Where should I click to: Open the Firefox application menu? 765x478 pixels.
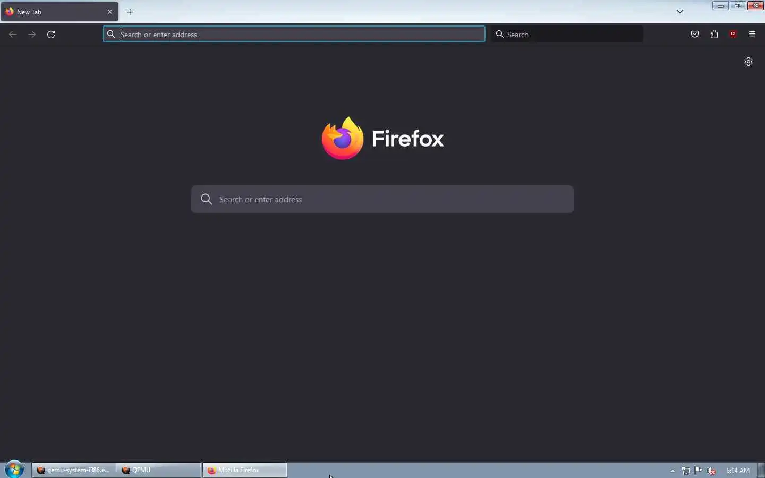(752, 35)
